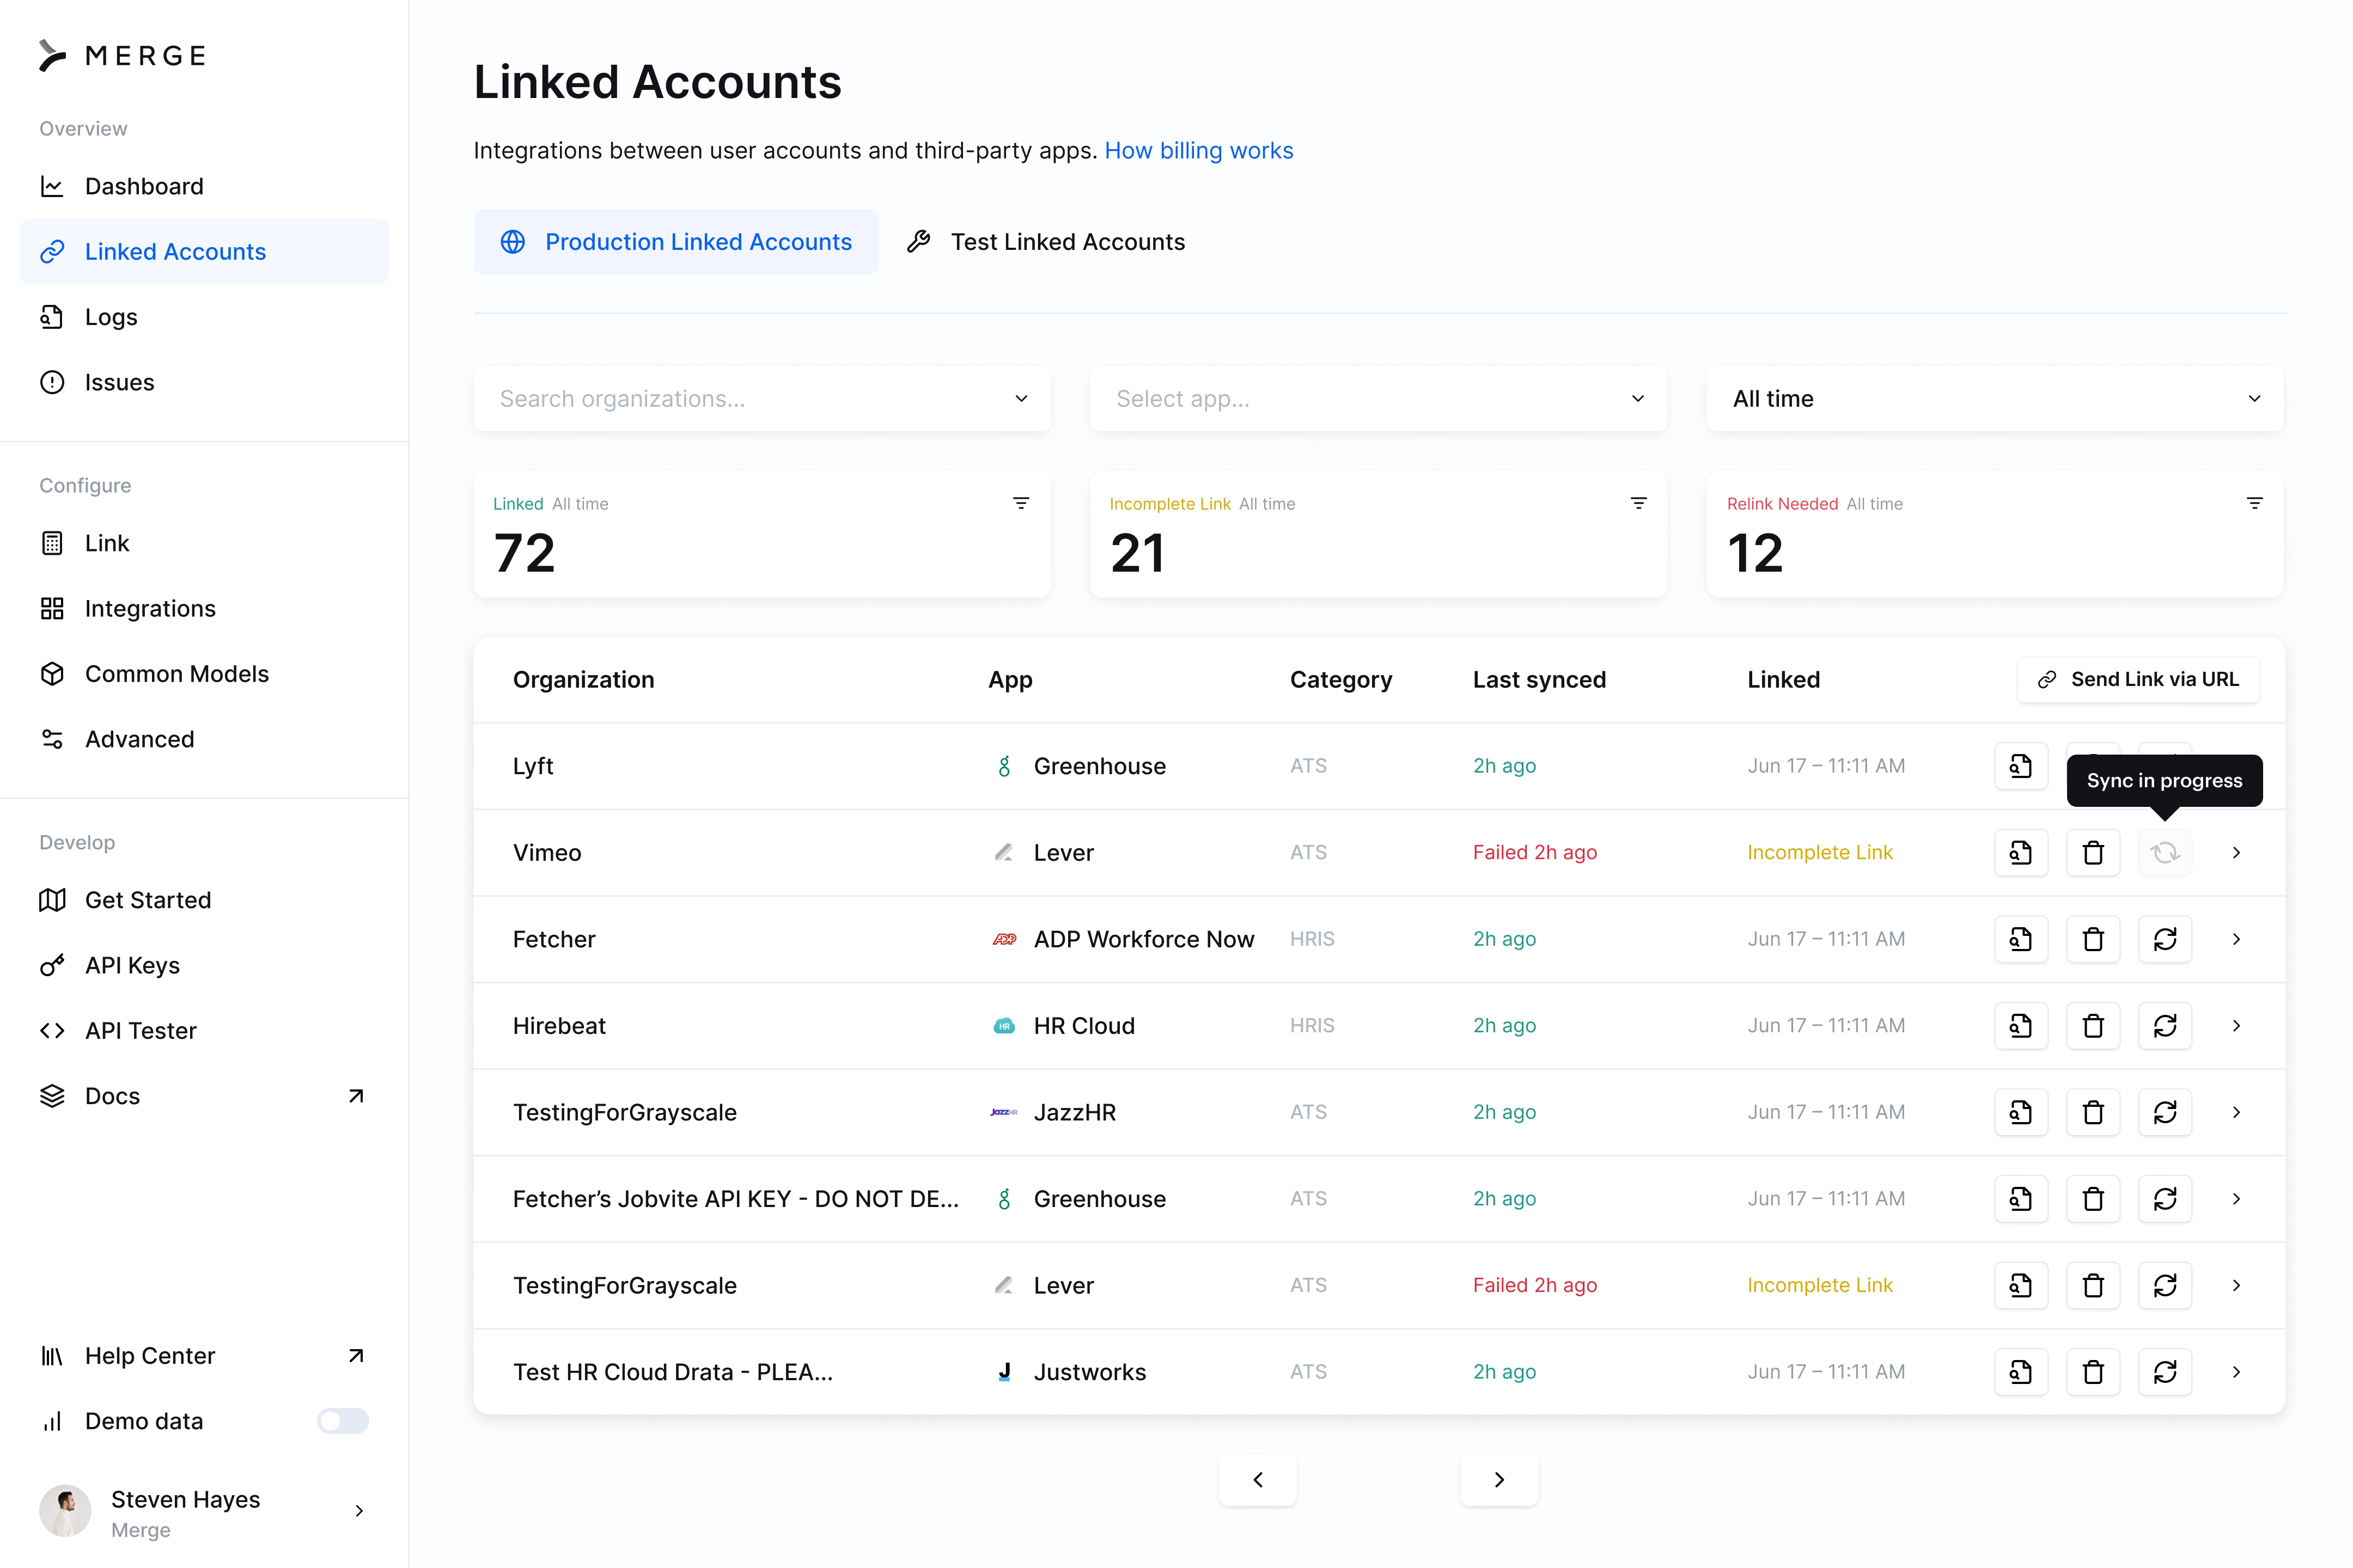This screenshot has width=2353, height=1568.
Task: Filter by Linked accounts card icon
Action: [x=1020, y=503]
